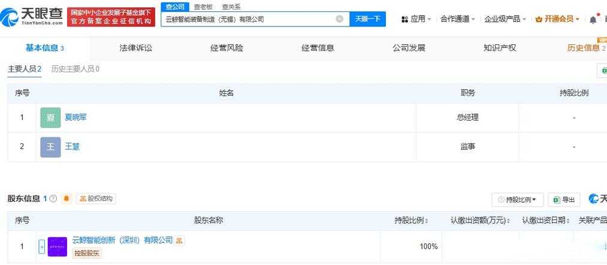Switch to the 法律诉讼 tab
Screen dimensions: 607x265
pyautogui.click(x=136, y=48)
